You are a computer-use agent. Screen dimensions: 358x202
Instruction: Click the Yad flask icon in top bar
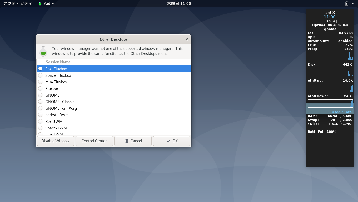click(x=40, y=4)
